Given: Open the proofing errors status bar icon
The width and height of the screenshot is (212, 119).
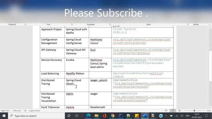Looking at the screenshot, I should tap(25, 111).
